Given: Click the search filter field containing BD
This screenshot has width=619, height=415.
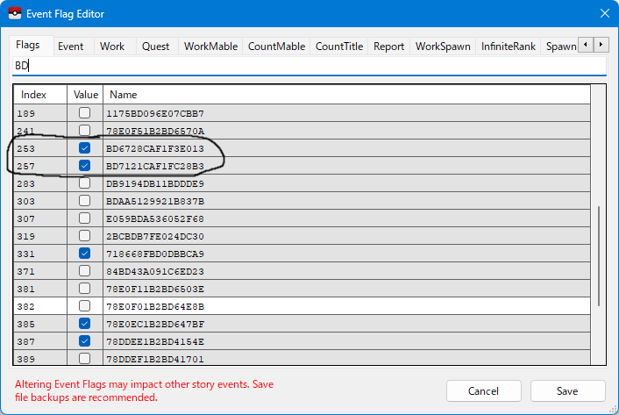Looking at the screenshot, I should (307, 66).
